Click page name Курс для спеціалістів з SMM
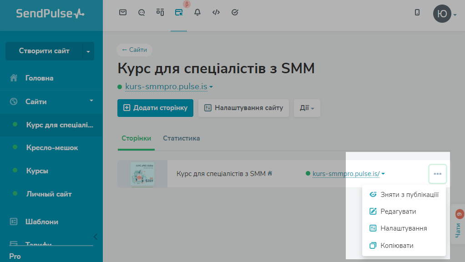This screenshot has width=465, height=262. (221, 174)
